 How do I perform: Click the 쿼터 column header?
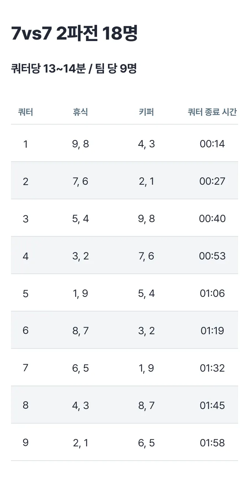pos(26,112)
